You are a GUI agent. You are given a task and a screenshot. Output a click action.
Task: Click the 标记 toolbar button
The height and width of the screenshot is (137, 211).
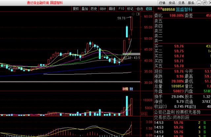coord(130,9)
